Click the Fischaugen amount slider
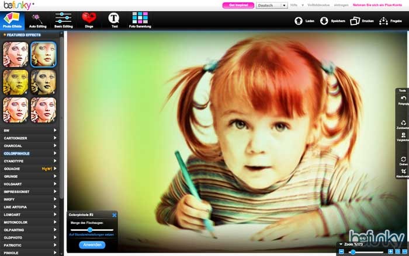The width and height of the screenshot is (409, 256). [90, 230]
